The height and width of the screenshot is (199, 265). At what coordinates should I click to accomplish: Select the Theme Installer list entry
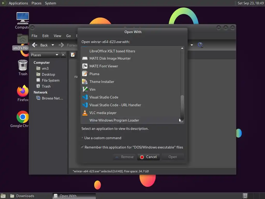coord(131,82)
